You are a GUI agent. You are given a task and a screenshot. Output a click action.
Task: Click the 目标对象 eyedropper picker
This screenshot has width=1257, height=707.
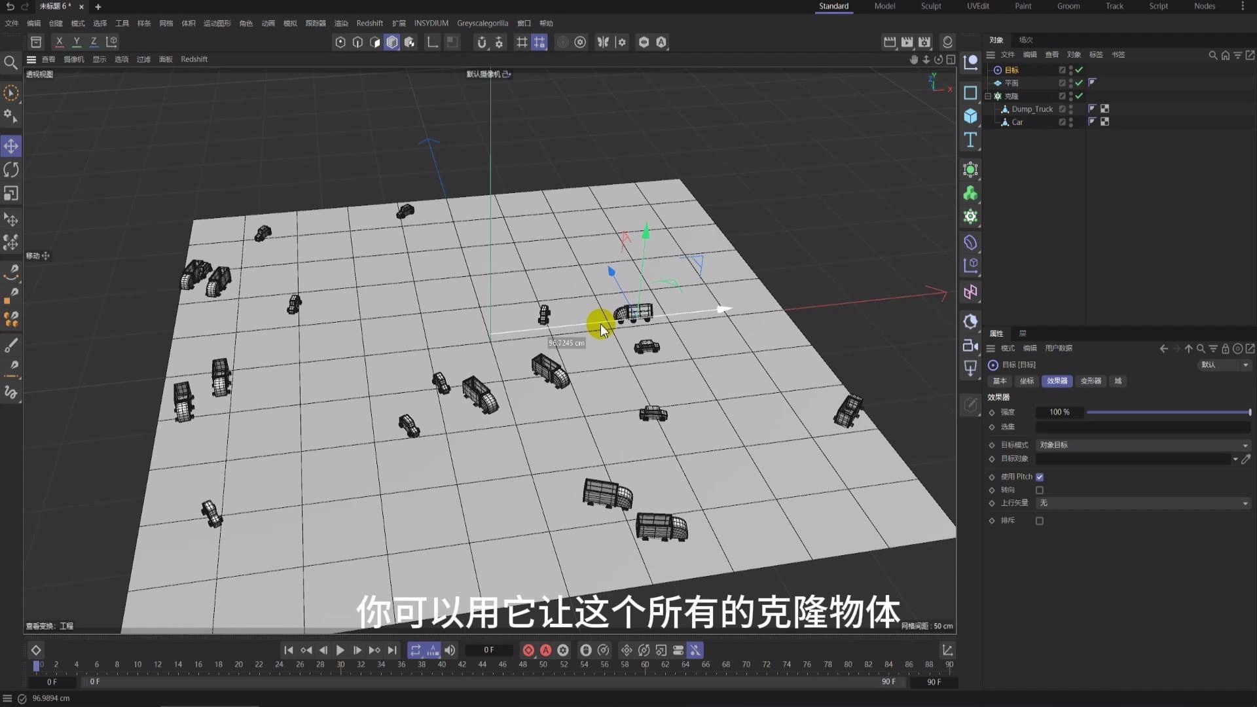point(1247,460)
